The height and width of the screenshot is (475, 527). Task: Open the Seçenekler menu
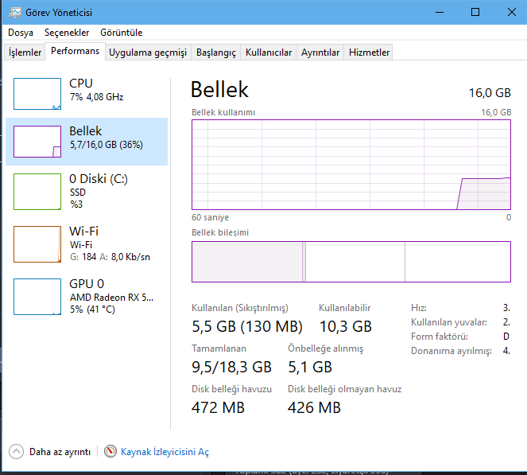67,33
